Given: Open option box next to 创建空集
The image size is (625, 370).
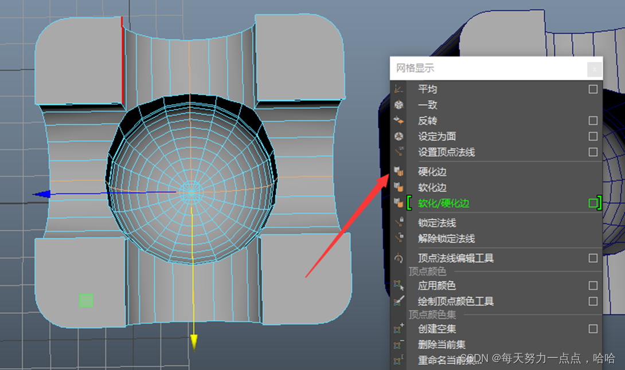Looking at the screenshot, I should (x=593, y=329).
